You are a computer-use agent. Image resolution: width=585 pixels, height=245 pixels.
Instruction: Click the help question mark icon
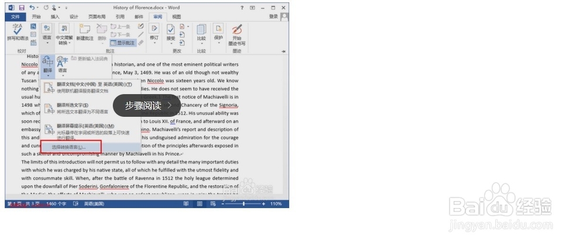242,8
